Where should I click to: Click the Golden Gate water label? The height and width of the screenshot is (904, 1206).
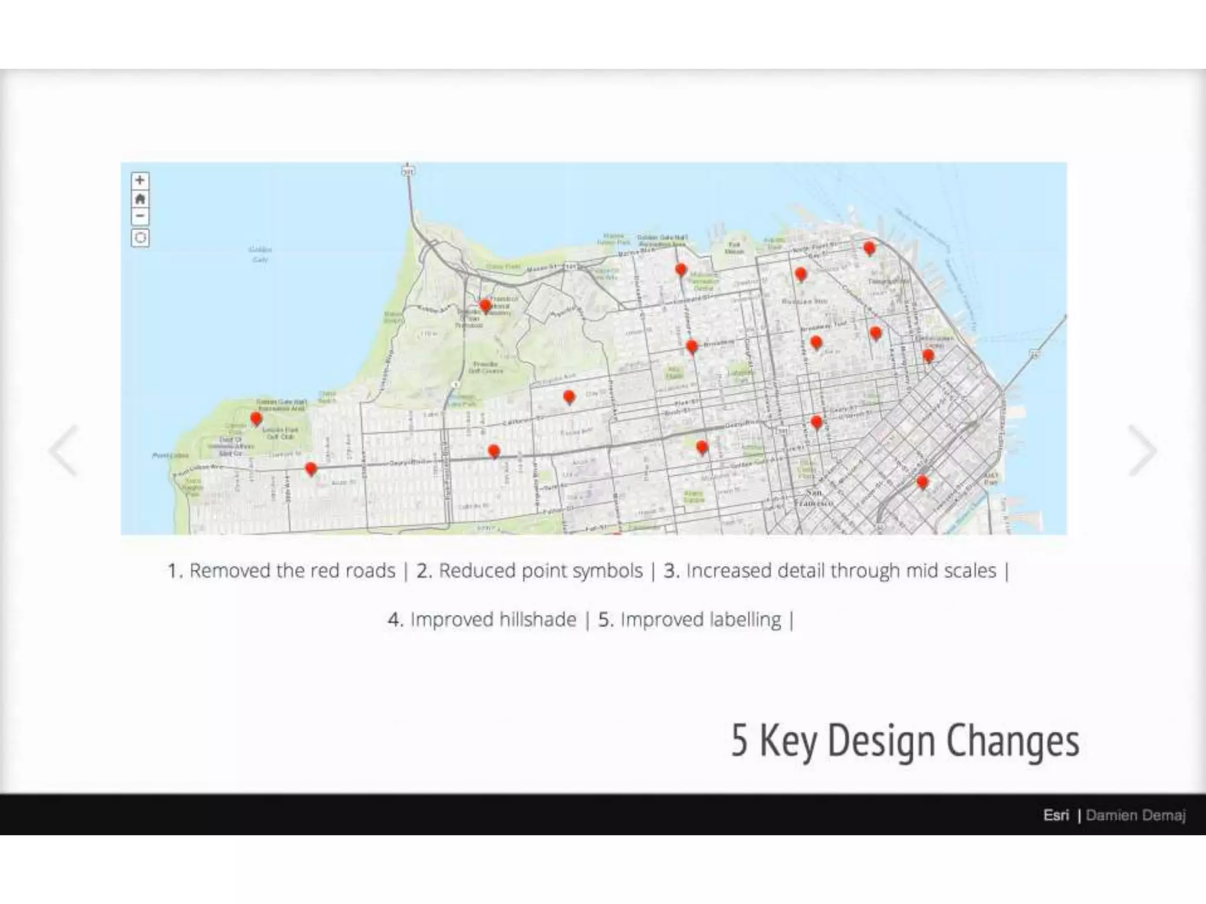pyautogui.click(x=260, y=254)
